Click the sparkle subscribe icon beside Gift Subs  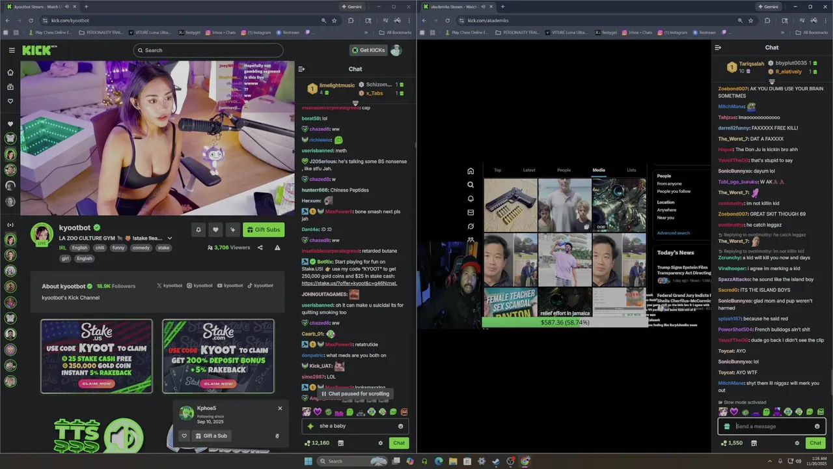(x=233, y=229)
